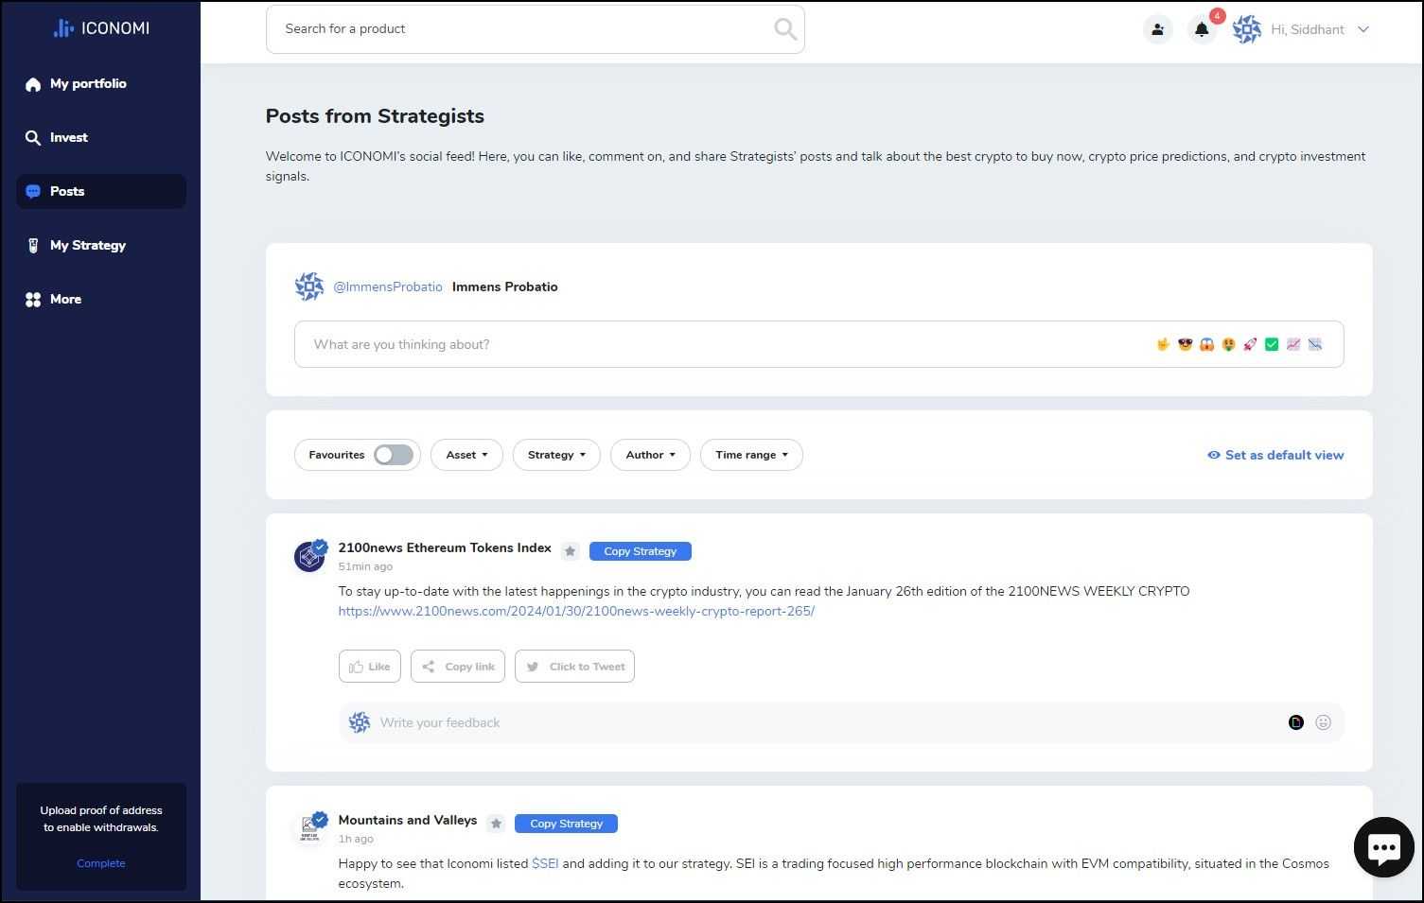
Task: Click the ICONOMI logo
Action: [100, 27]
